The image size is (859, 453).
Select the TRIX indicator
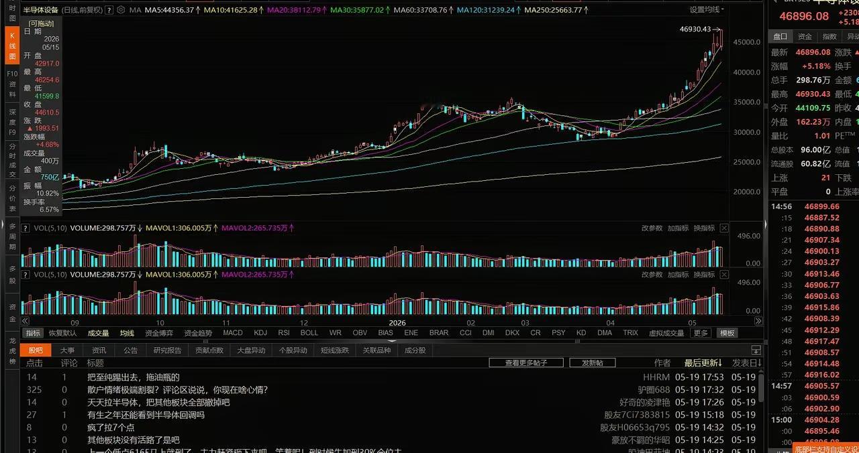click(630, 333)
